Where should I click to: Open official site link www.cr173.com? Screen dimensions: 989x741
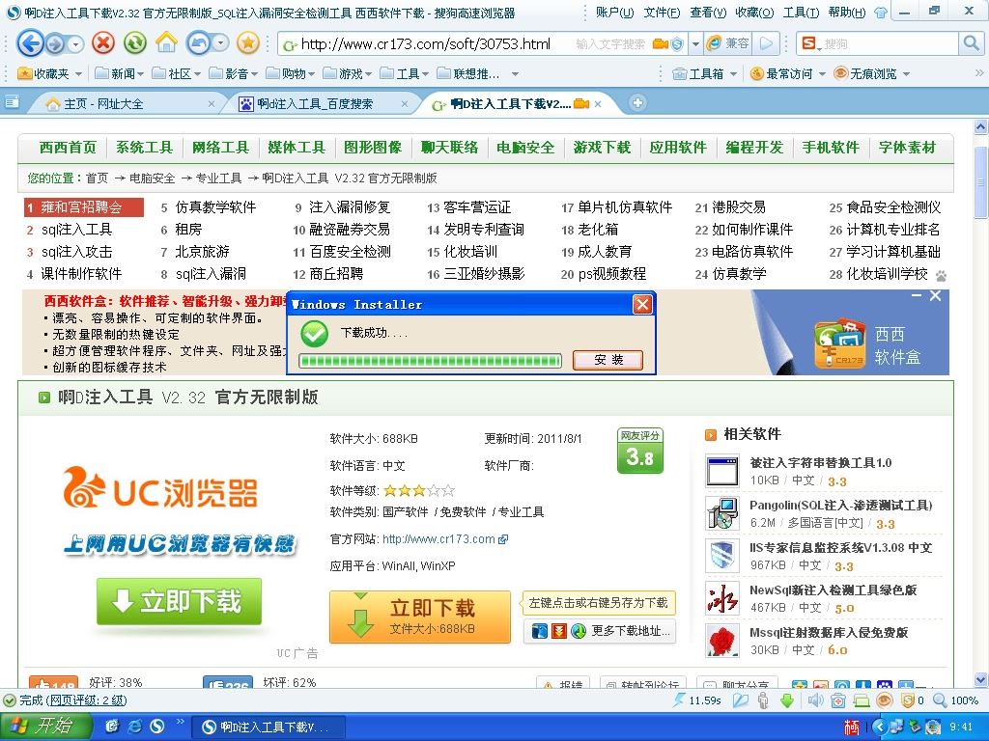click(444, 539)
